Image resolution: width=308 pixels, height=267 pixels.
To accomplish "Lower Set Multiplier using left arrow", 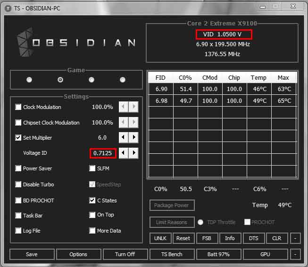I will 123,138.
